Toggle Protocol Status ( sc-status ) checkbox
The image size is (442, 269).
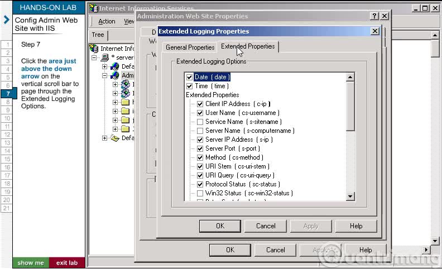click(x=200, y=184)
